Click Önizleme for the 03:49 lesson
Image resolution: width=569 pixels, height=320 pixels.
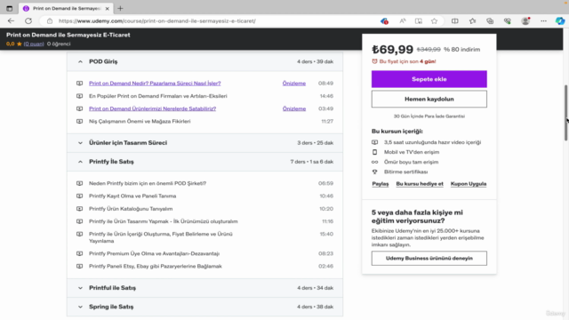[x=294, y=108]
